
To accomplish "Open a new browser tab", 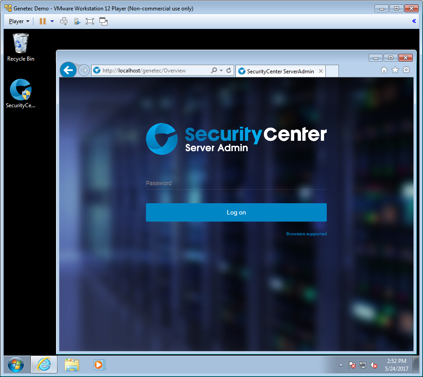I will tap(332, 72).
